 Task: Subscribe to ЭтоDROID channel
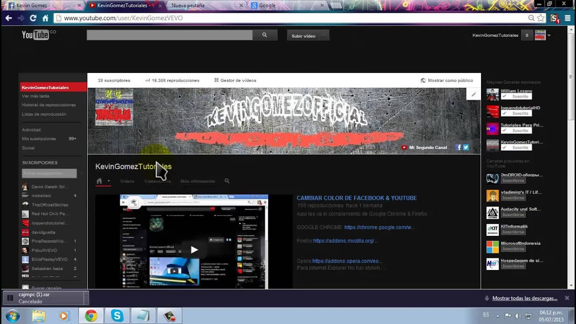click(x=513, y=180)
